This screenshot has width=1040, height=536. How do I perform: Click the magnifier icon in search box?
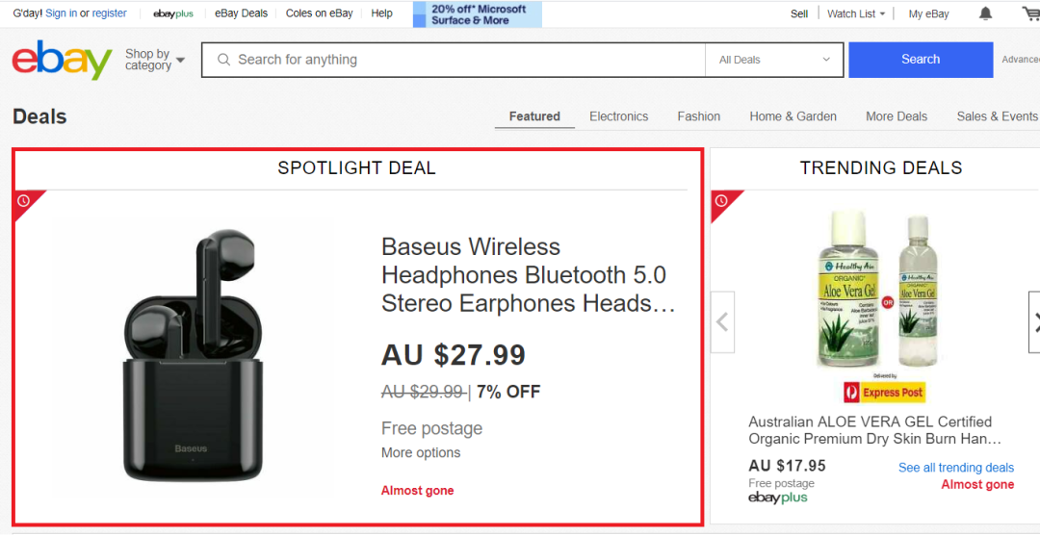pyautogui.click(x=223, y=60)
